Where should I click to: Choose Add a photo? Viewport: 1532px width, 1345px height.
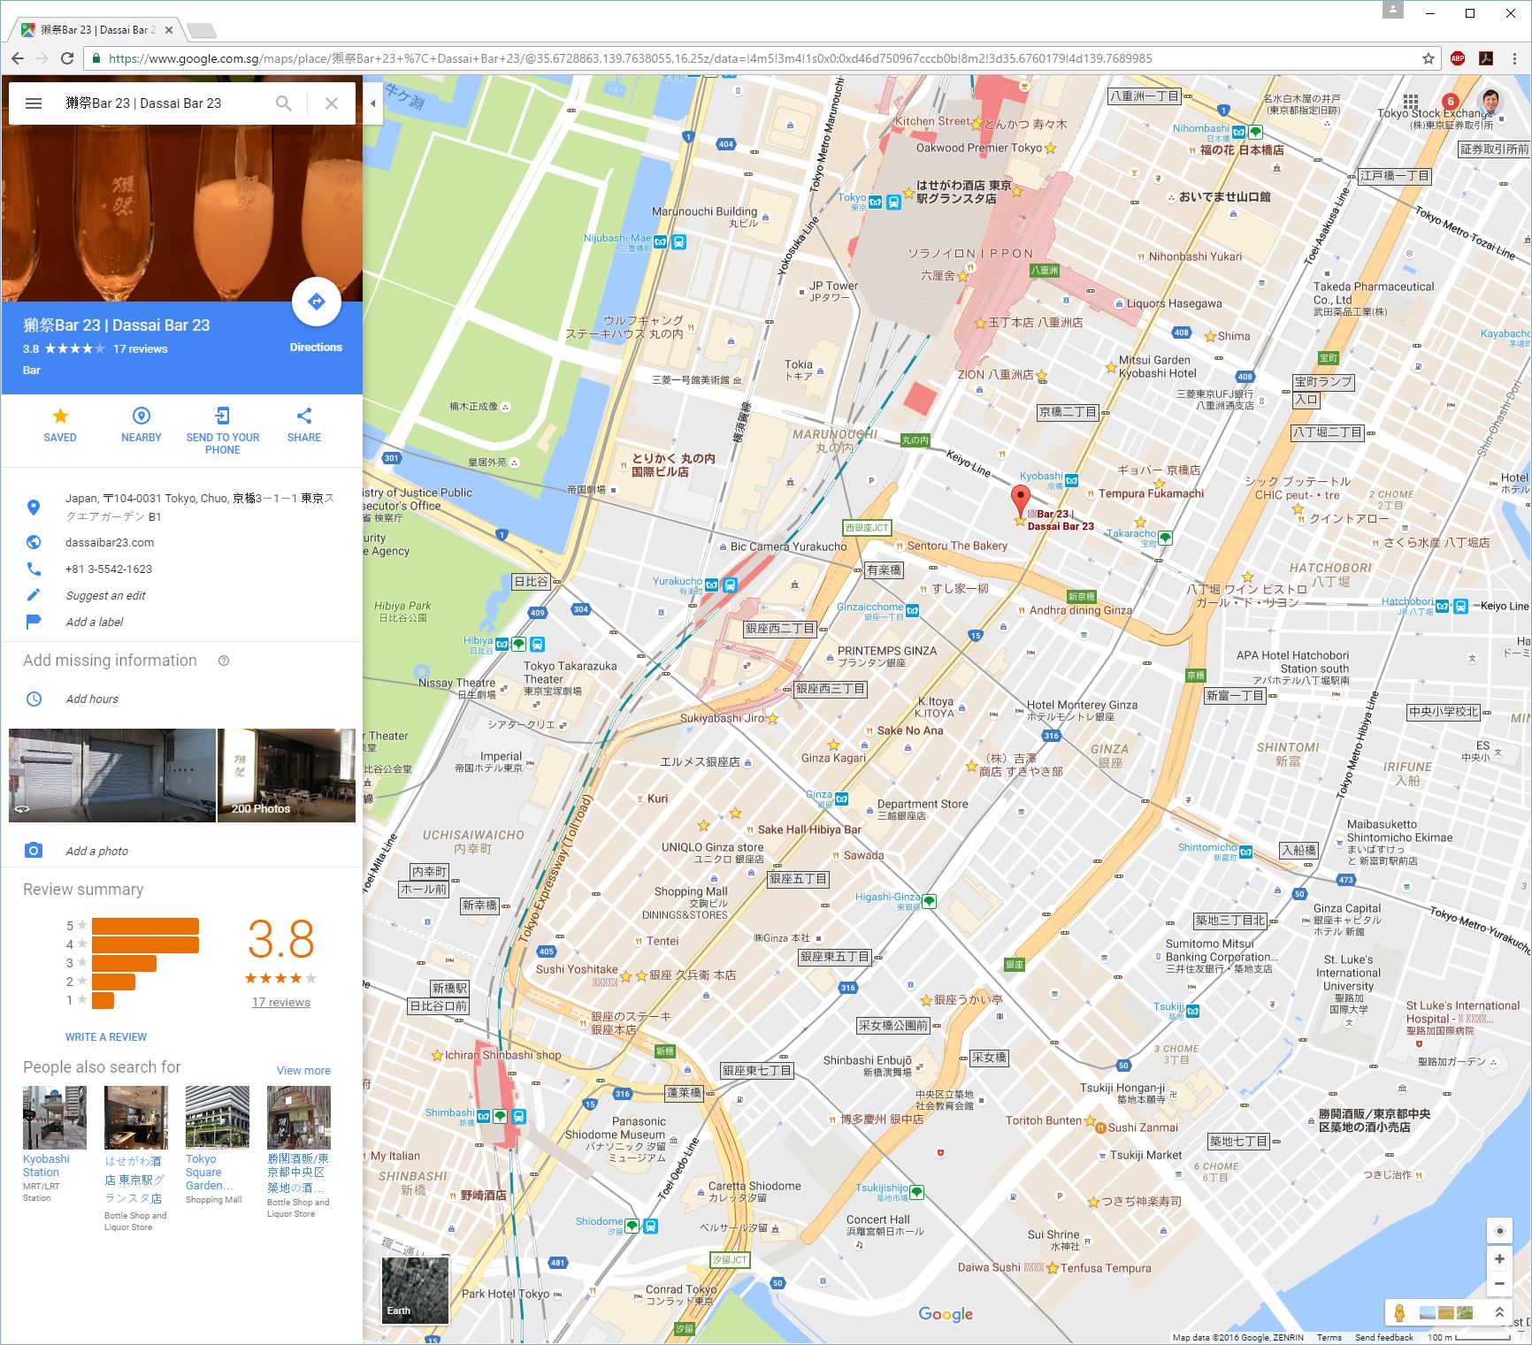pos(96,852)
